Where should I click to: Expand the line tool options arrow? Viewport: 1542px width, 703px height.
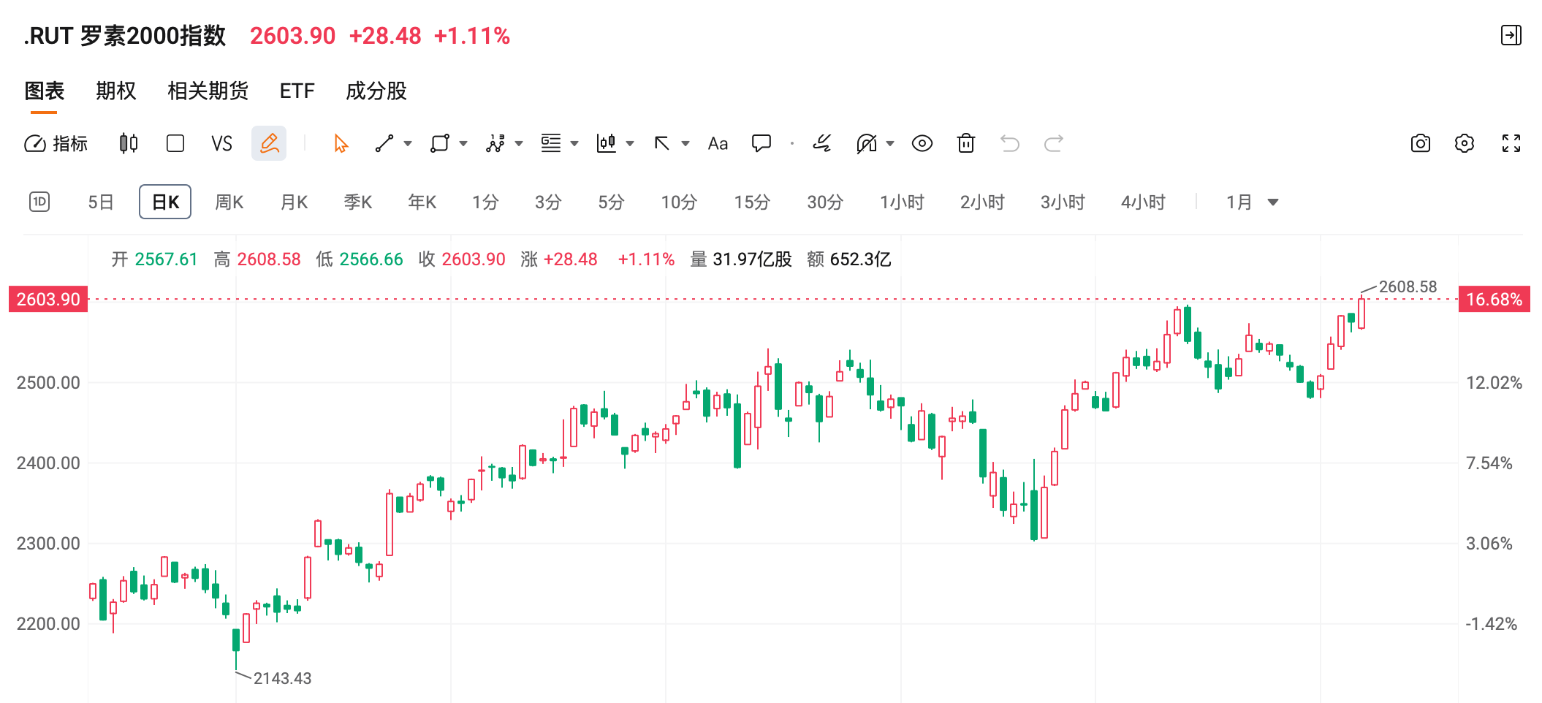408,143
